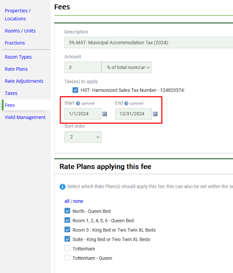Enable the Tottenham rate plan checkbox

[67, 248]
